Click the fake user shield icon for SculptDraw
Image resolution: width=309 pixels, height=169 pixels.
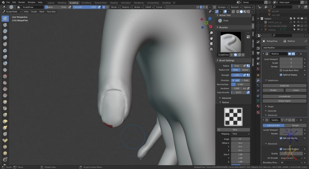pyautogui.click(x=235, y=54)
